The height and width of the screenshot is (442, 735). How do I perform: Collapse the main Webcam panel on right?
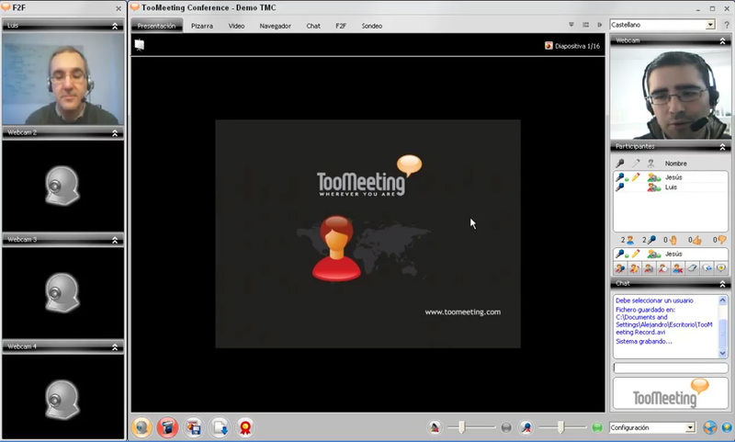tap(722, 41)
